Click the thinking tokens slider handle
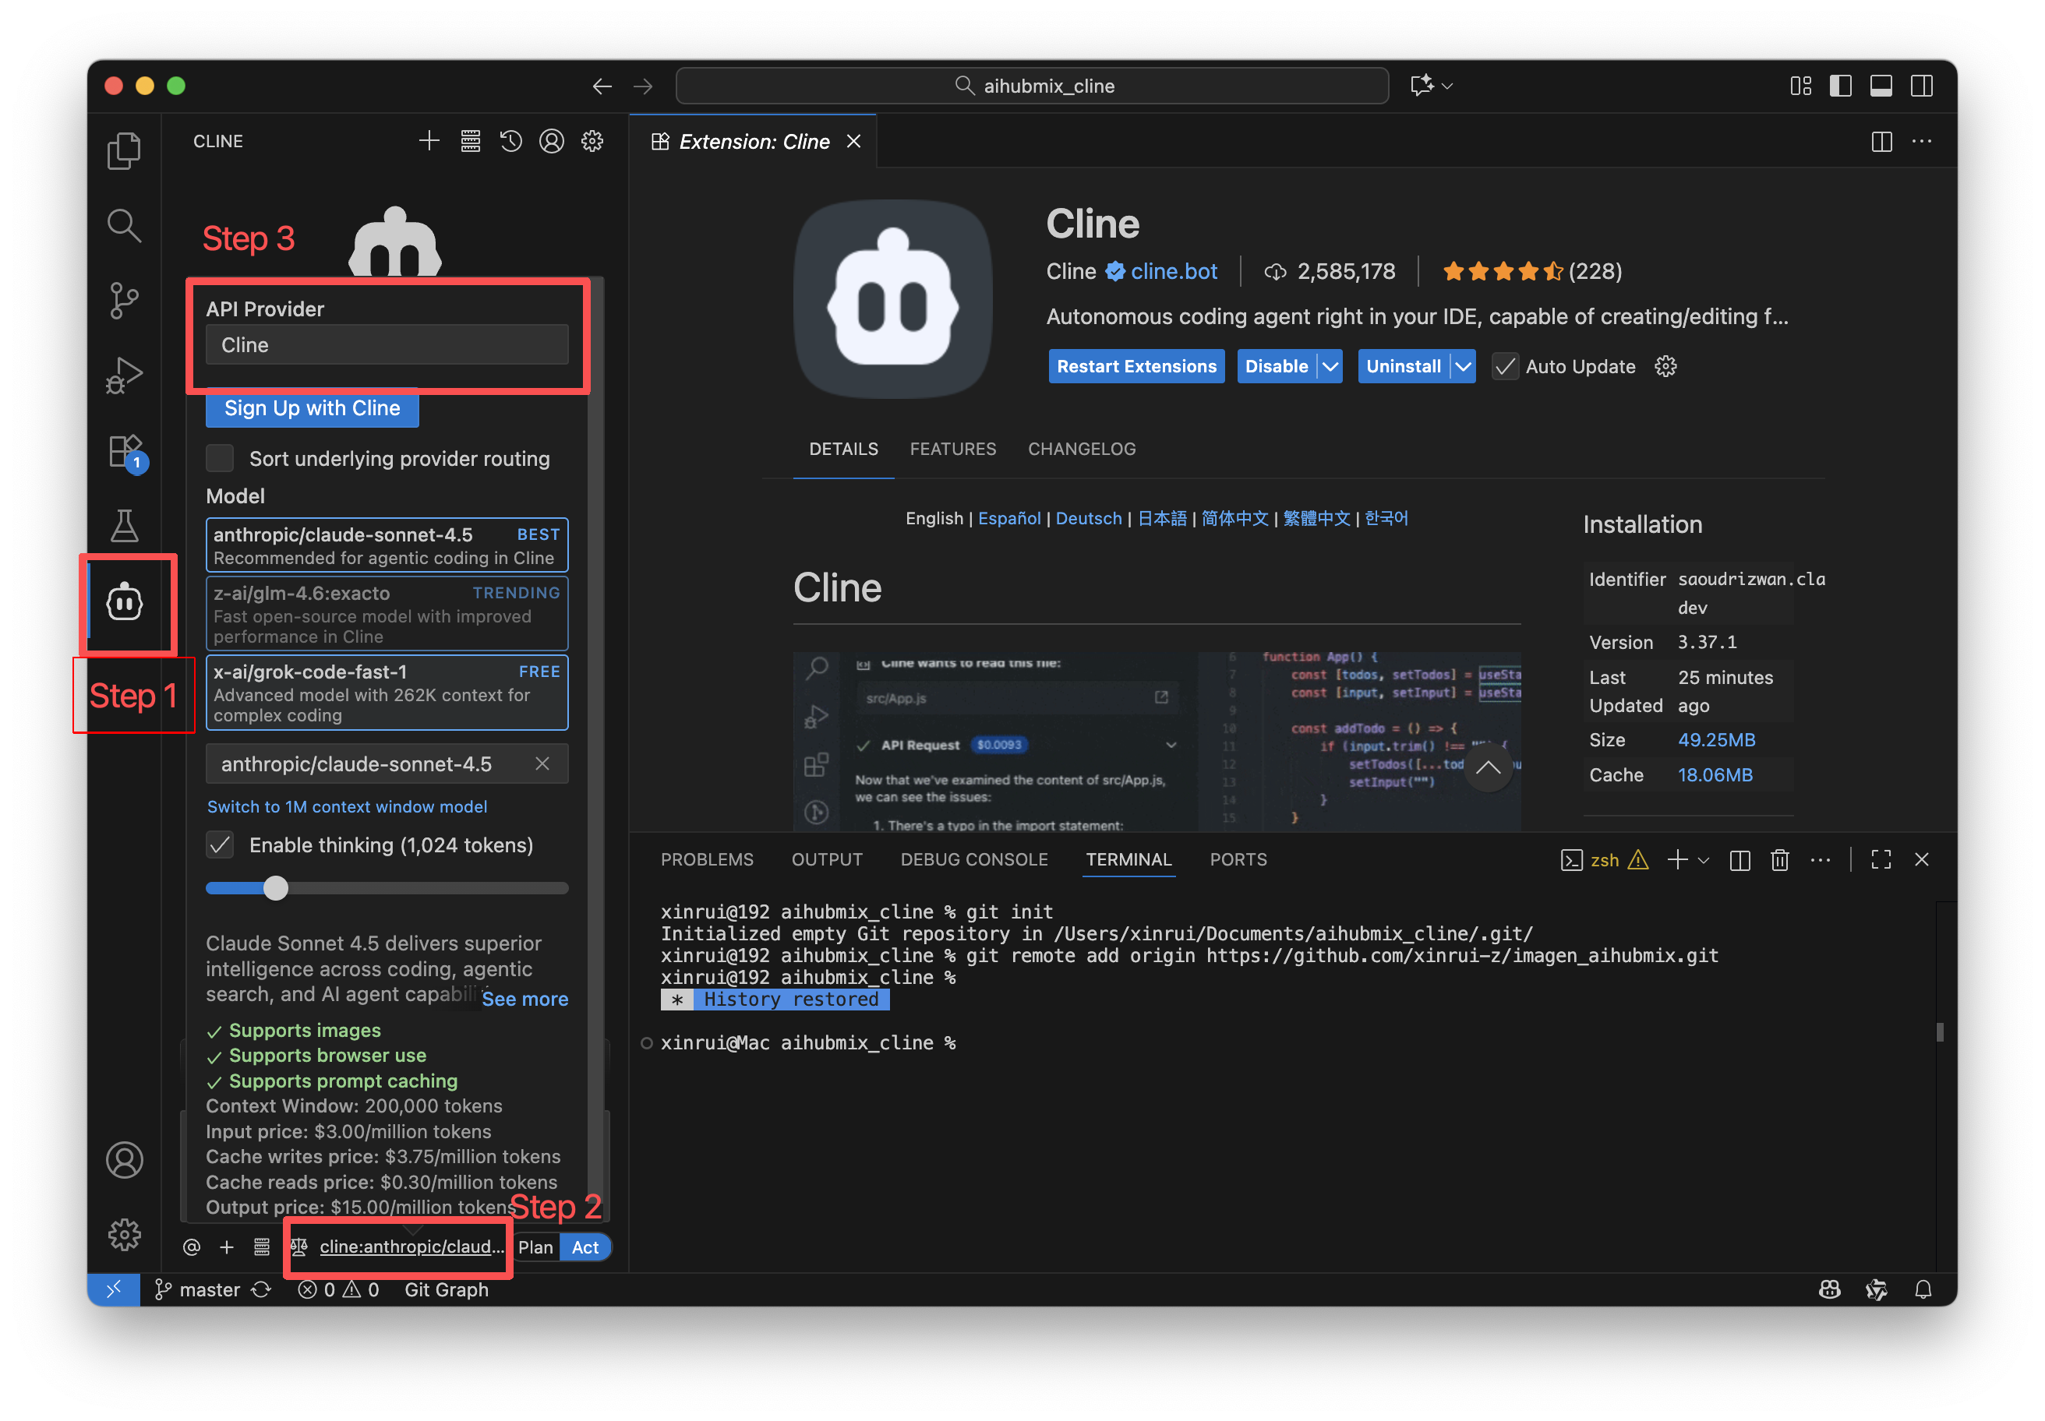 pyautogui.click(x=276, y=887)
